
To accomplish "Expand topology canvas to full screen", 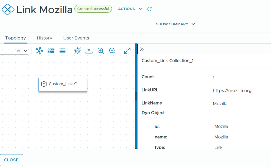I will click(127, 51).
